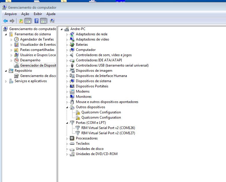This screenshot has width=226, height=182.
Task: Select Dispositivos Portáteis category
Action: (x=92, y=86)
